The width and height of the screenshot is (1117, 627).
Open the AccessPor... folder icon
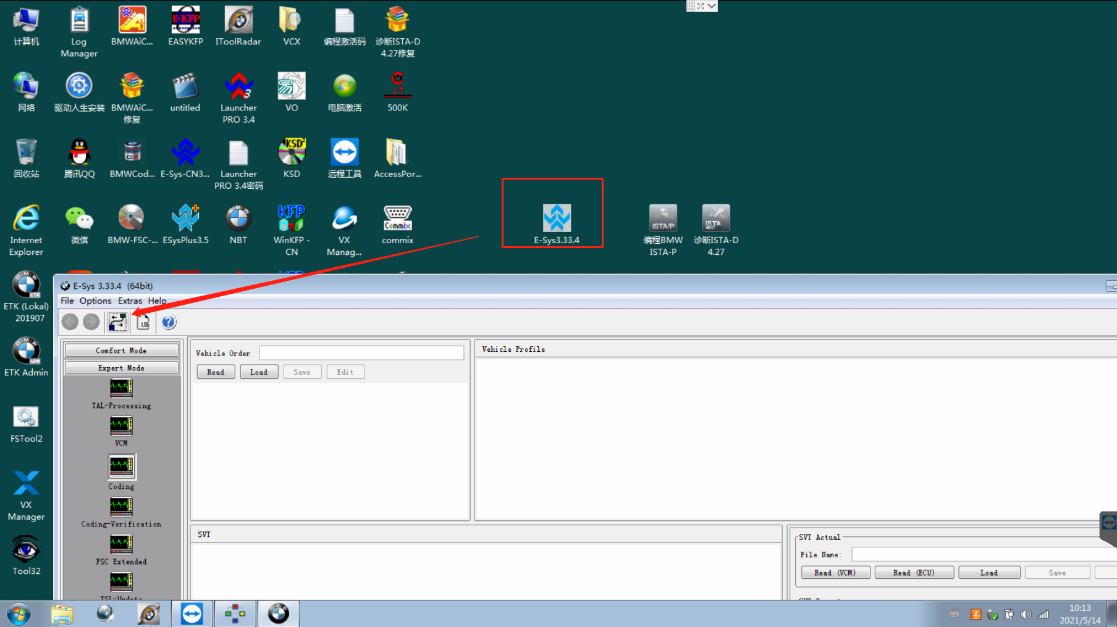[397, 158]
